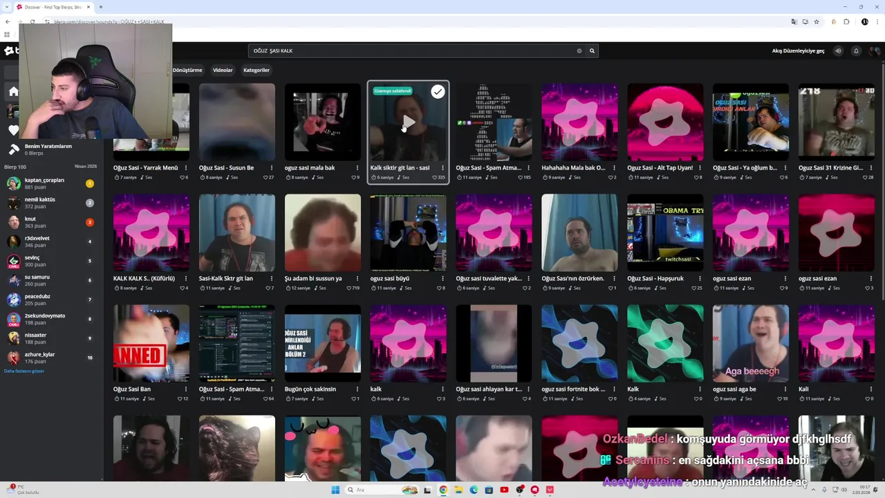Open the 'Oğuz Sasi - Susun Be' thumbnail
Viewport: 885px width, 498px height.
tap(237, 122)
